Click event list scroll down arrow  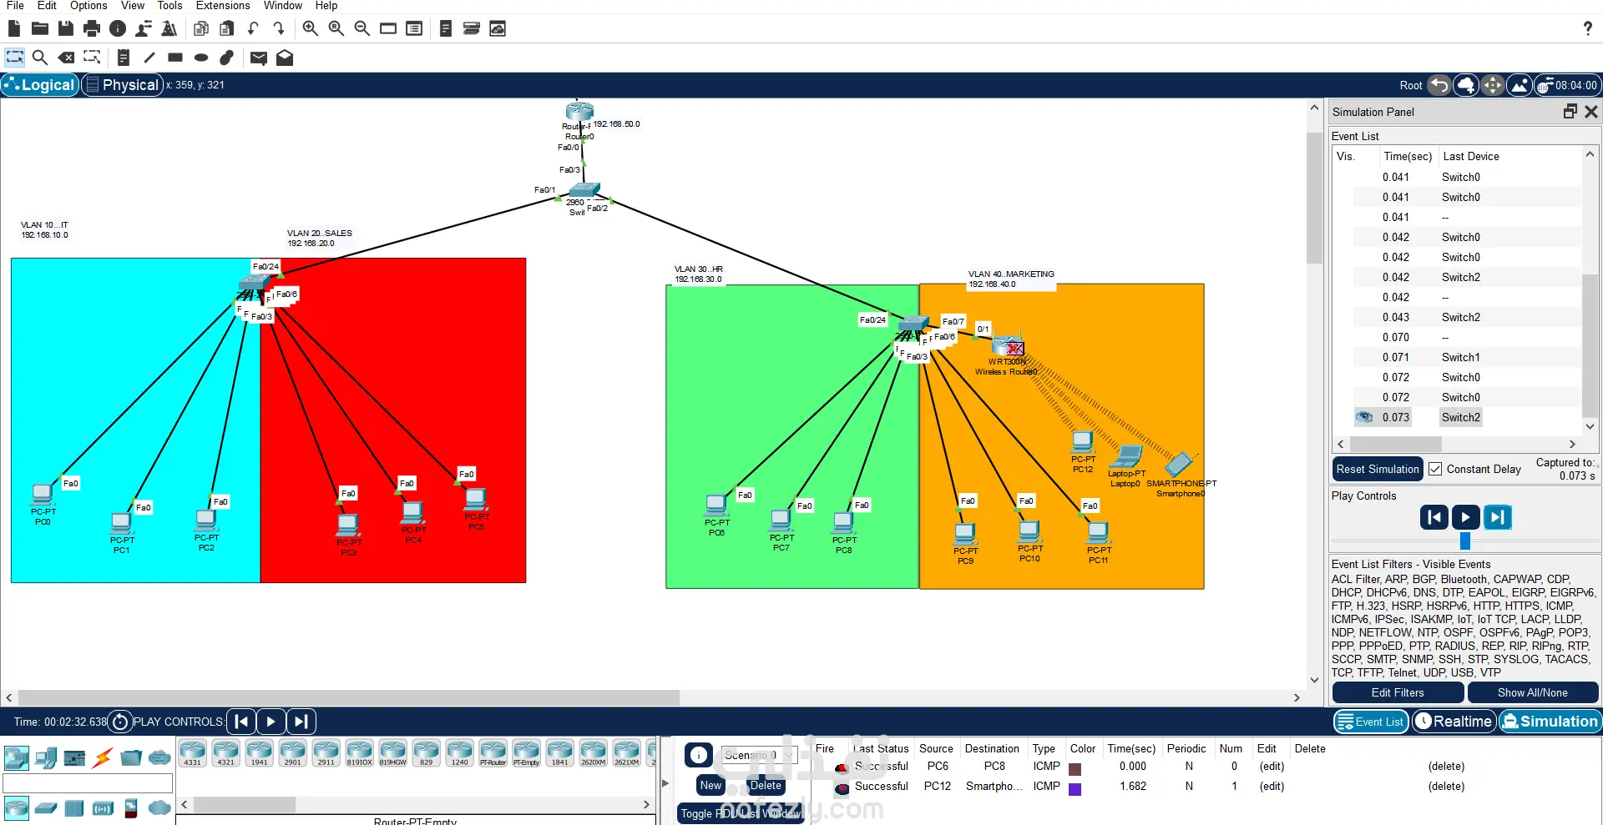pos(1590,426)
